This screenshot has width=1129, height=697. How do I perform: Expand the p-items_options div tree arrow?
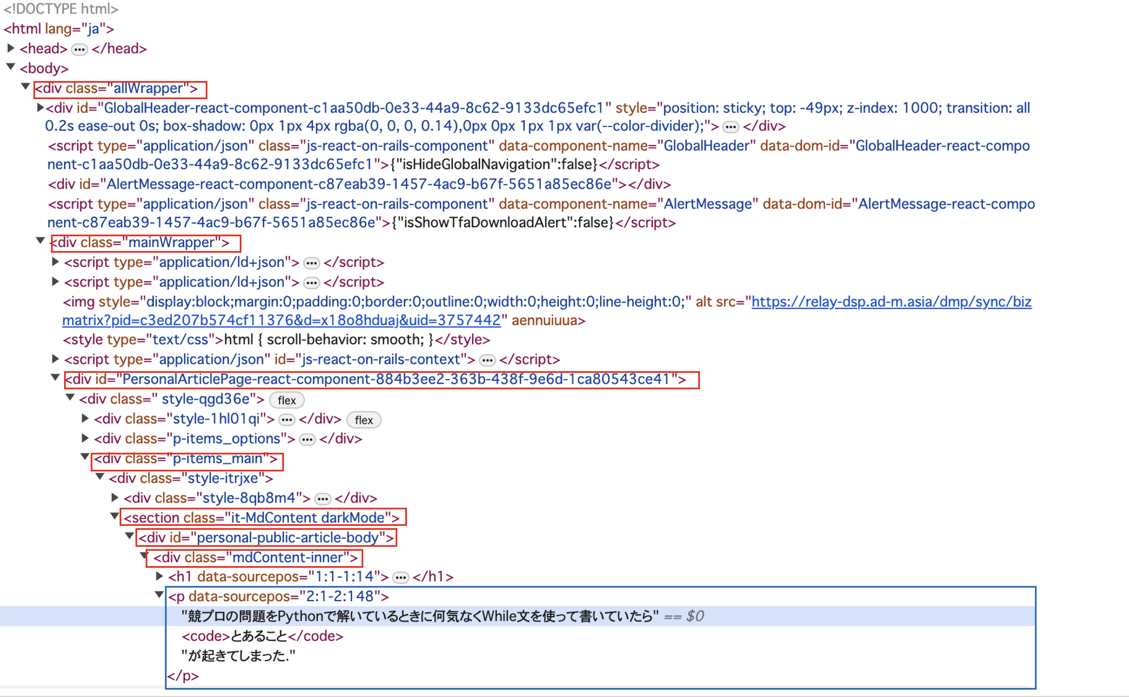[x=84, y=439]
